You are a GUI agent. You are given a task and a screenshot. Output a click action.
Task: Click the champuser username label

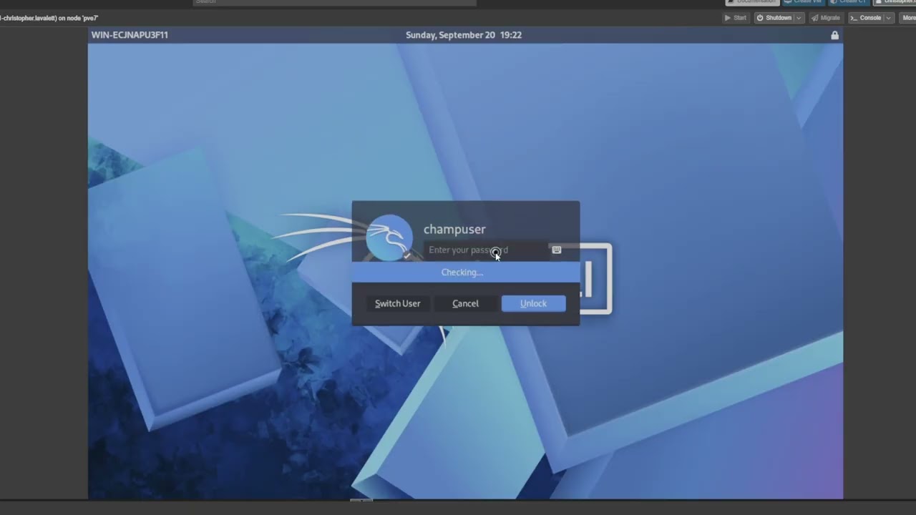tap(454, 229)
